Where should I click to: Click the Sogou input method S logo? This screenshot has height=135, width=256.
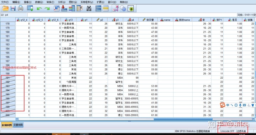point(222,105)
